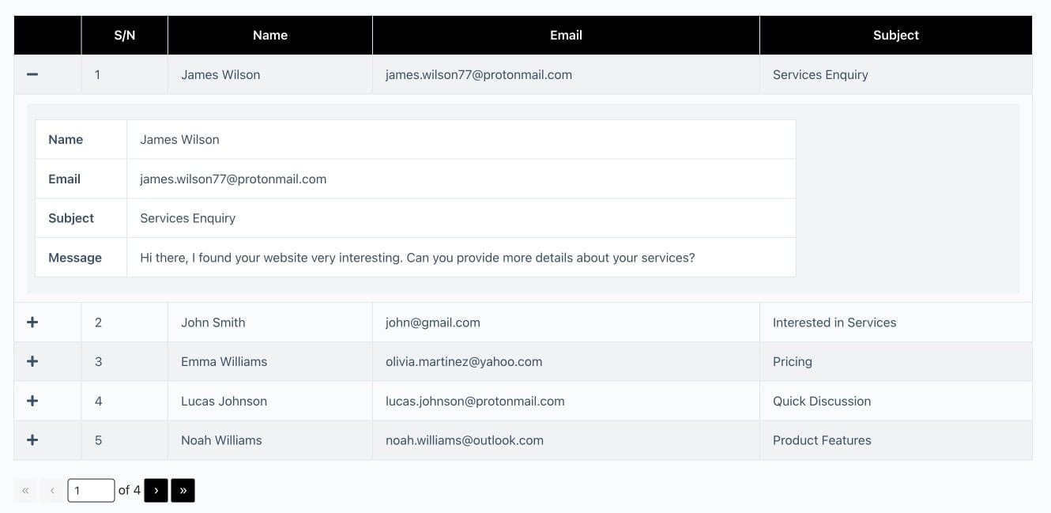Select the noah.williams@outlook.com email cell
Viewport: 1051px width, 513px height.
pyautogui.click(x=566, y=440)
